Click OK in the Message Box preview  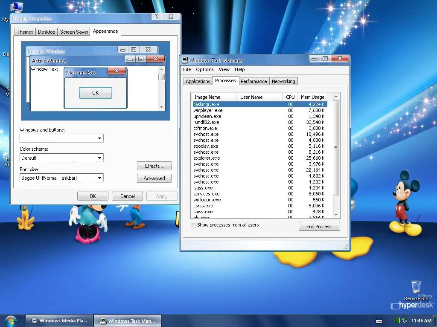(x=96, y=92)
